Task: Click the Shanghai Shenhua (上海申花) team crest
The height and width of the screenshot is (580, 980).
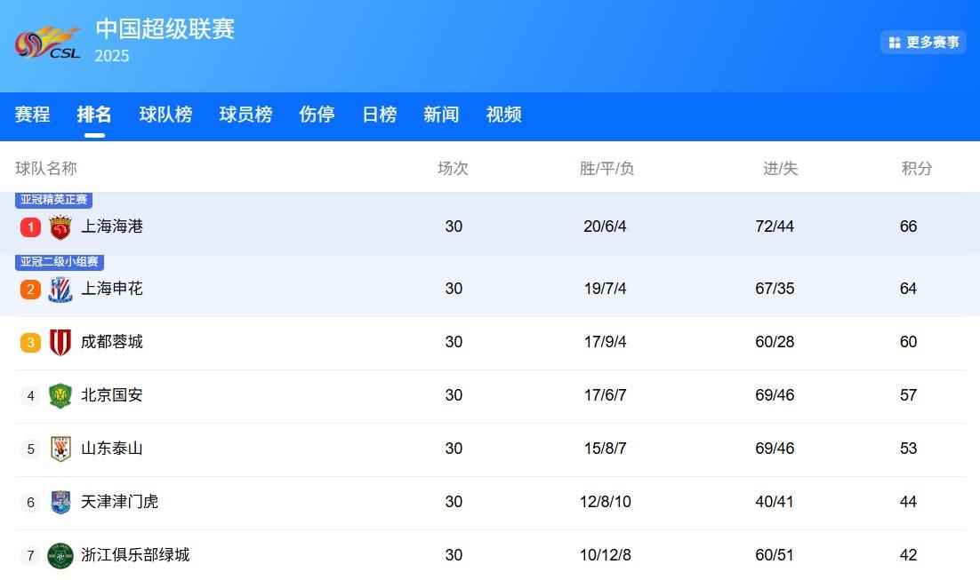Action: (x=60, y=290)
